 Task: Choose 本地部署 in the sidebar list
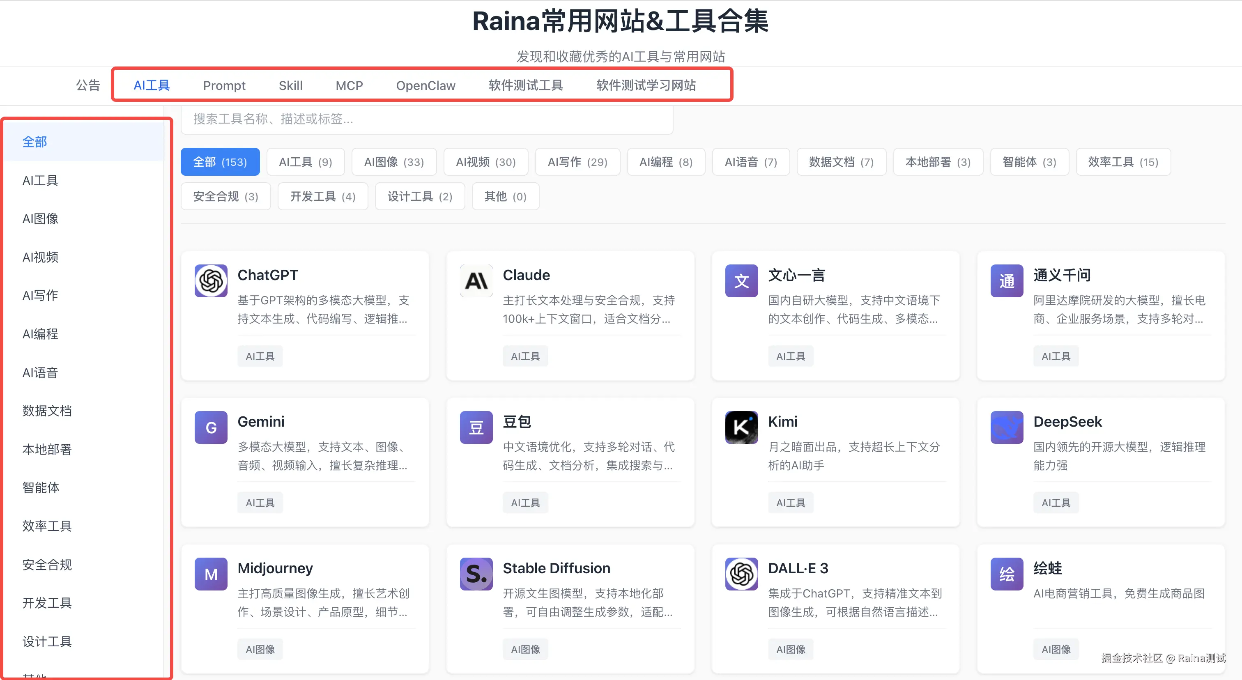pos(47,449)
